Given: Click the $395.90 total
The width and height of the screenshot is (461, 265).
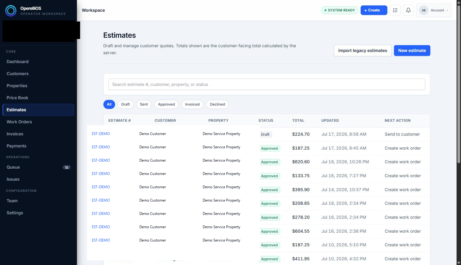Looking at the screenshot, I should point(301,190).
